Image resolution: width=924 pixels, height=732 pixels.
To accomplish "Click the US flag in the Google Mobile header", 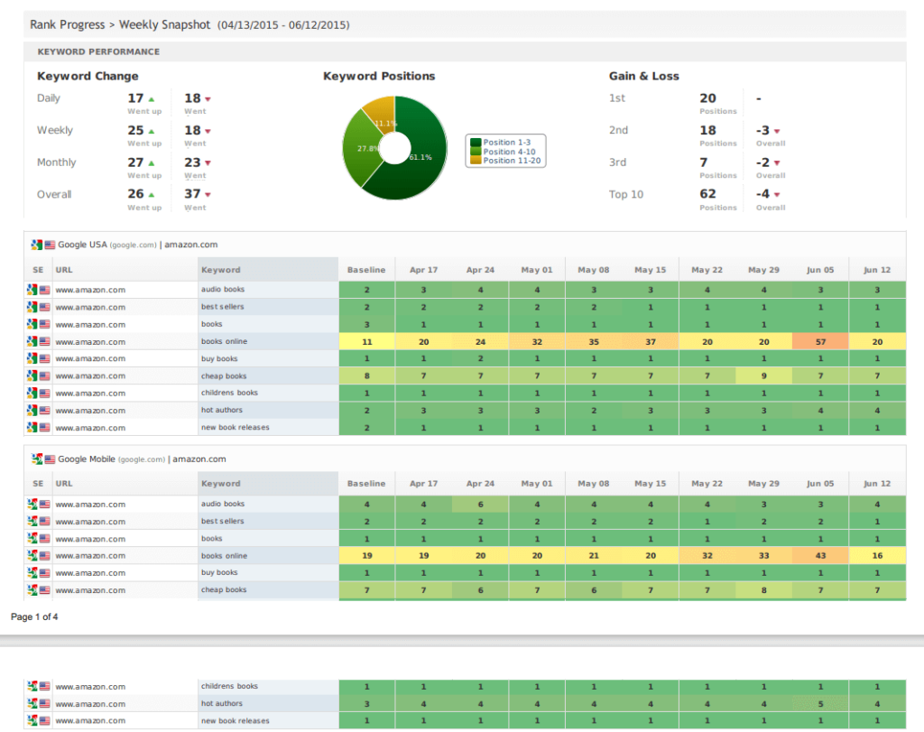I will tap(50, 459).
